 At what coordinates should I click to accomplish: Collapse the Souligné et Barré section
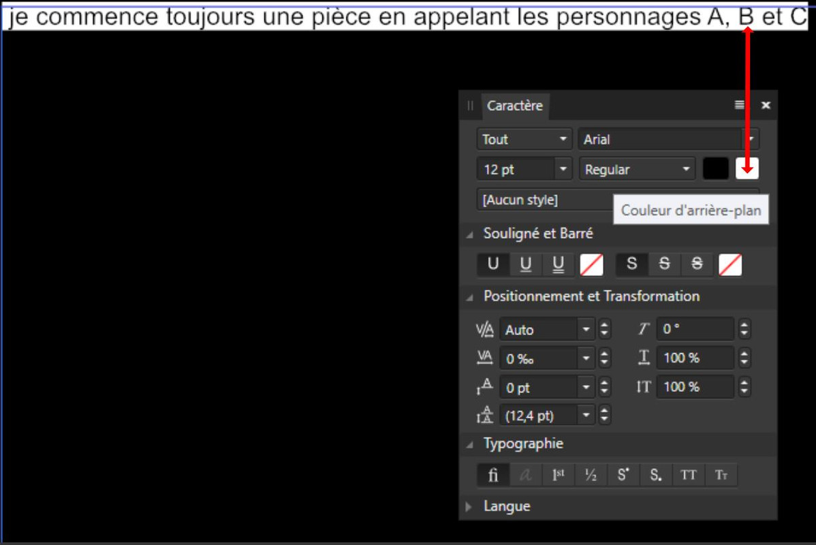coord(470,234)
